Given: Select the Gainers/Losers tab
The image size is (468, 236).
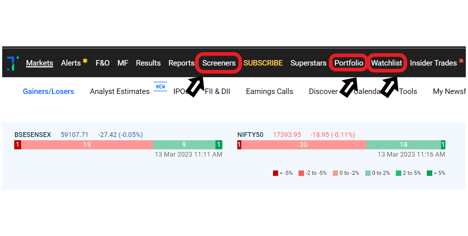Looking at the screenshot, I should pyautogui.click(x=48, y=91).
